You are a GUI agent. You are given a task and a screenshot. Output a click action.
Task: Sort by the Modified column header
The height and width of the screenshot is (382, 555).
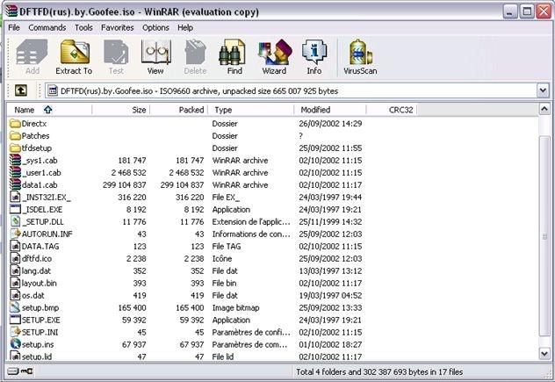[x=330, y=110]
